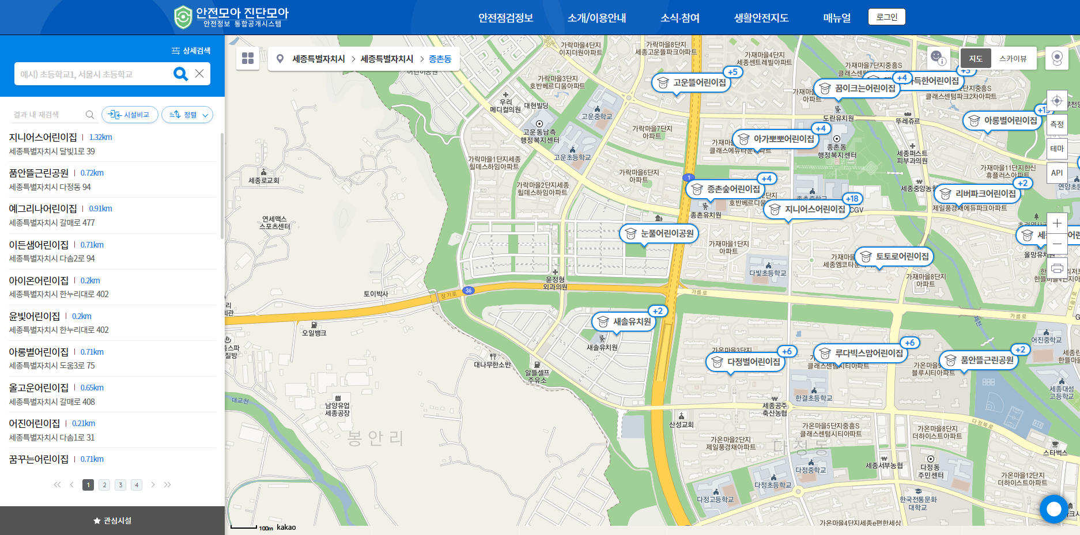1080x535 pixels.
Task: Click 눈꿀어린이공원 map marker
Action: point(659,233)
